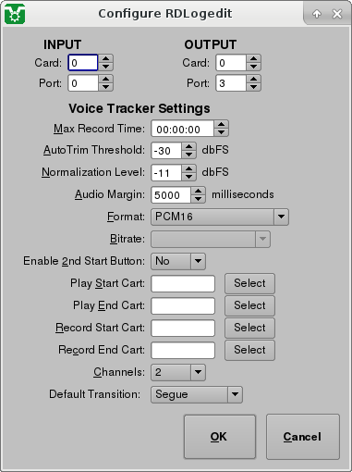Expand the Channels dropdown
The height and width of the screenshot is (472, 352).
(178, 372)
